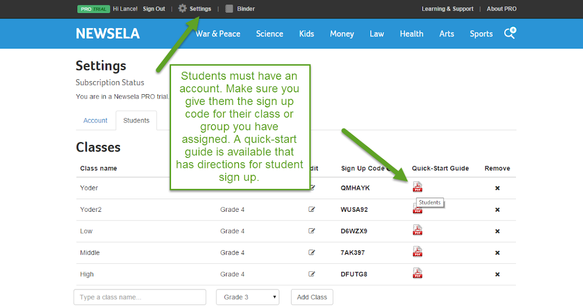583x306 pixels.
Task: Click the Low class name
Action: coord(86,231)
